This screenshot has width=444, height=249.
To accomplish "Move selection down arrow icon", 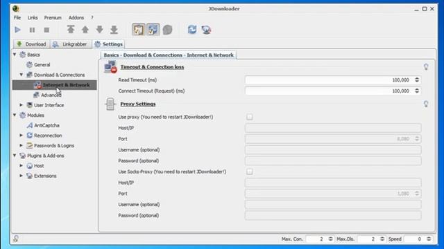I will (100, 29).
